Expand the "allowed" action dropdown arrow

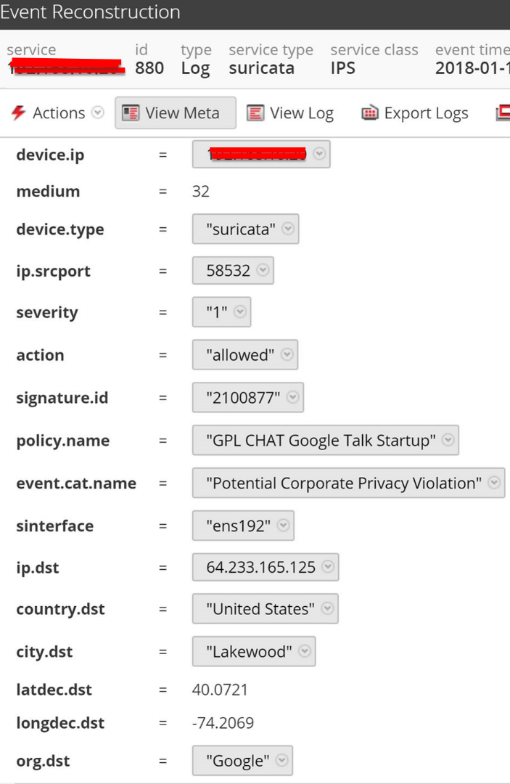pos(287,355)
